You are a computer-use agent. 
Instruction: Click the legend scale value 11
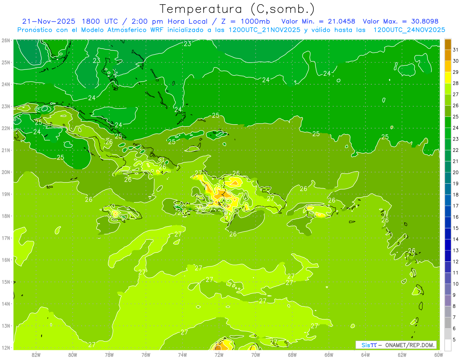(456, 273)
